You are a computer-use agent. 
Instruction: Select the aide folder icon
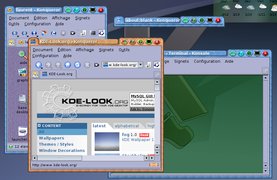(x=23, y=55)
